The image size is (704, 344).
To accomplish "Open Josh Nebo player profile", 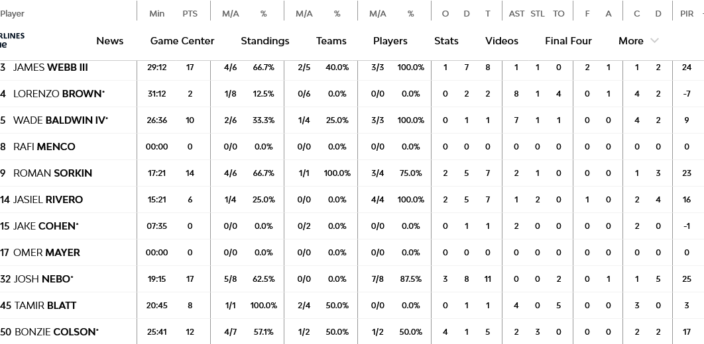I will (x=42, y=279).
